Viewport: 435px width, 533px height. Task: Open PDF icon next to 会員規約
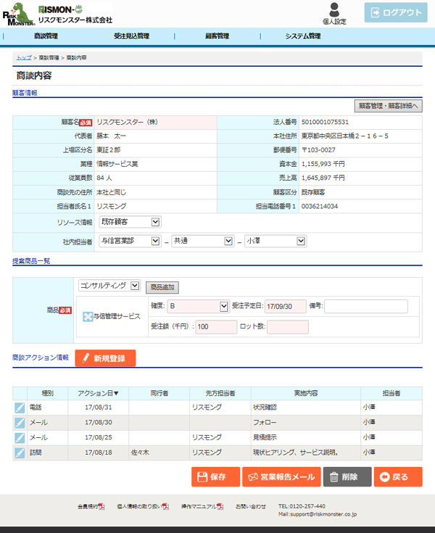coord(101,506)
